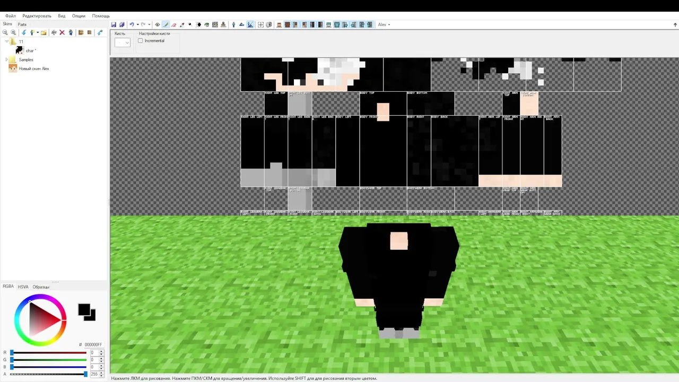Click the Save all skins icon
The height and width of the screenshot is (382, 679).
[121, 24]
